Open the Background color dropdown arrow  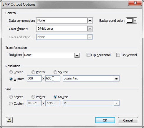(x=135, y=21)
